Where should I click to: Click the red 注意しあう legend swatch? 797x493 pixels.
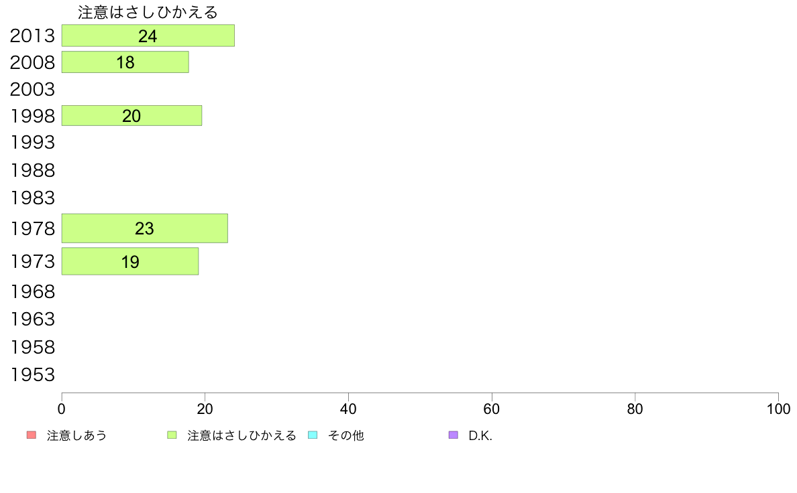click(x=32, y=435)
